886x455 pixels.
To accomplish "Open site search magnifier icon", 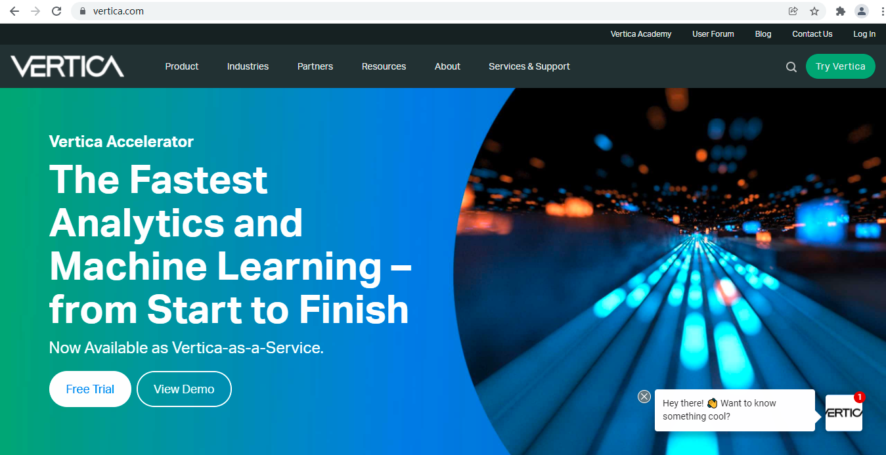I will 791,66.
